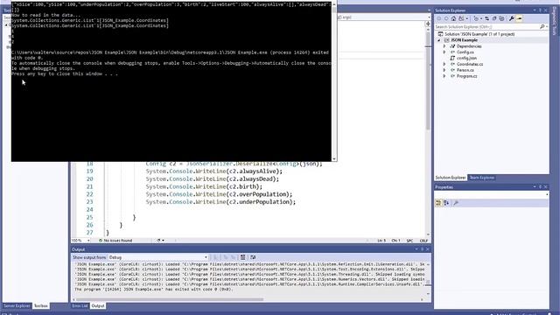Click the Home icon in Solution Explorer
Screen dimensions: 560x315
453,18
